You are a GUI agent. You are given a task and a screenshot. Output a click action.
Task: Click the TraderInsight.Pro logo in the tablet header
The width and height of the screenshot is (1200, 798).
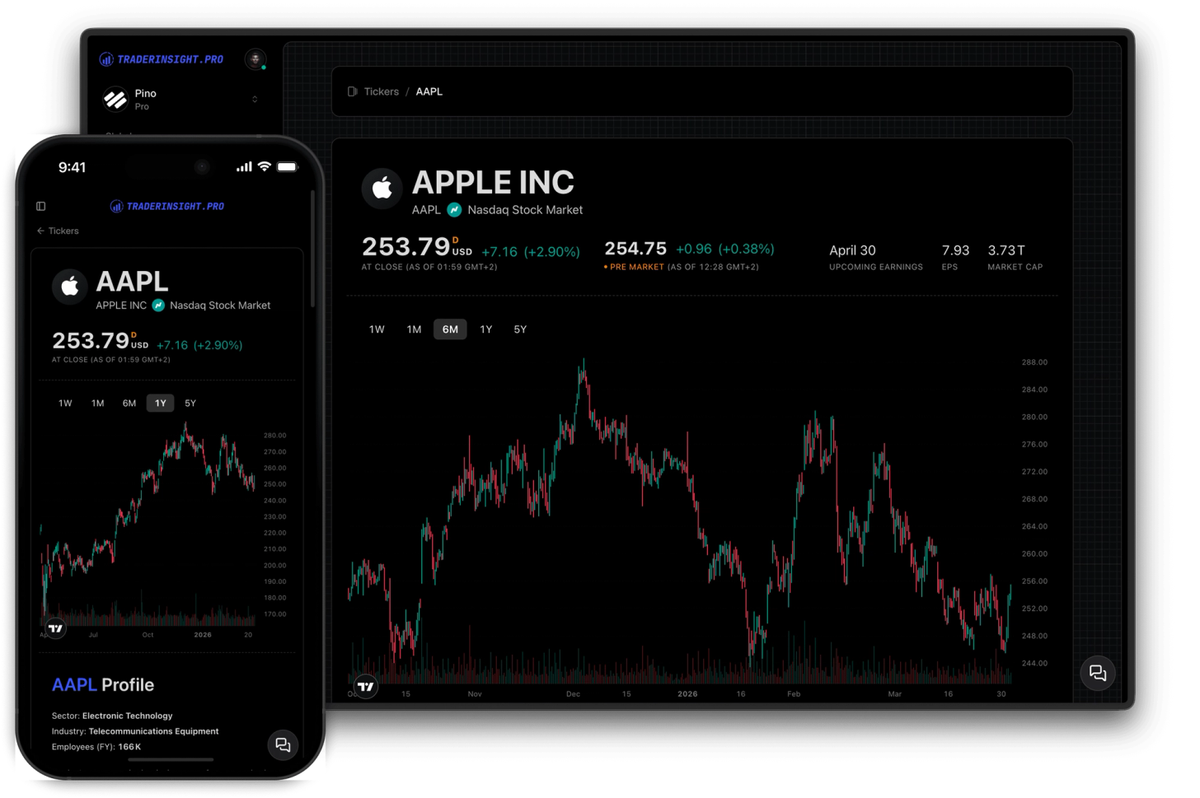point(162,58)
